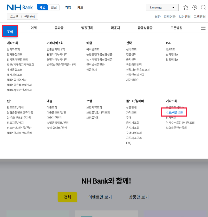Open 신탁조회 link
This screenshot has height=217, width=208.
131,49
